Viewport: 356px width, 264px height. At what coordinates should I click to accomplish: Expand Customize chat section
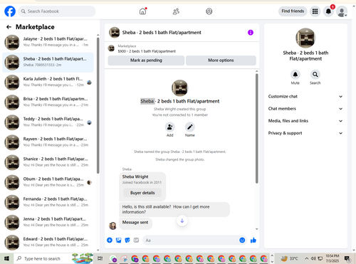pyautogui.click(x=305, y=97)
